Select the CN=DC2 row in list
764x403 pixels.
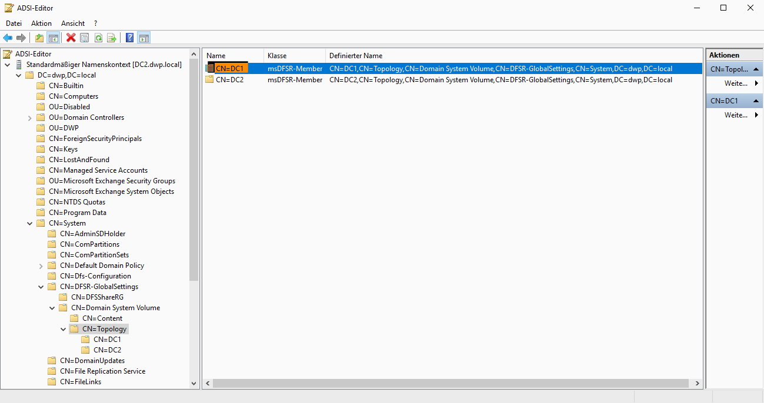[x=229, y=80]
